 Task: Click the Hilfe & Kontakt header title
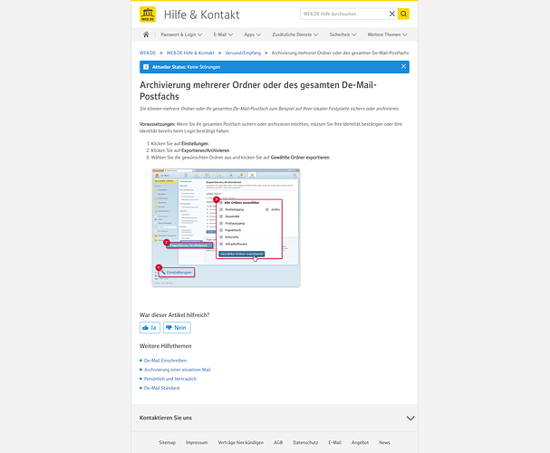point(202,14)
